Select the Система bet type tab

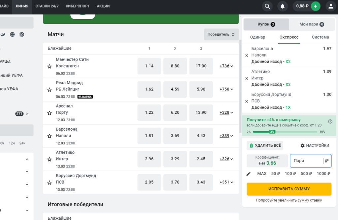(320, 37)
